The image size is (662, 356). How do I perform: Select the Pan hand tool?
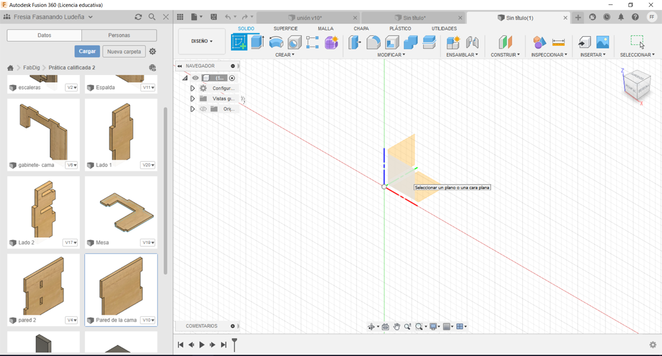click(397, 327)
